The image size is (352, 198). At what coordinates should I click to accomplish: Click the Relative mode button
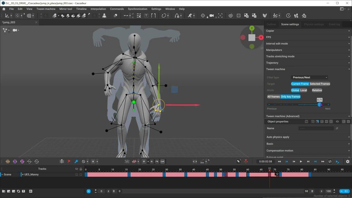(x=317, y=90)
